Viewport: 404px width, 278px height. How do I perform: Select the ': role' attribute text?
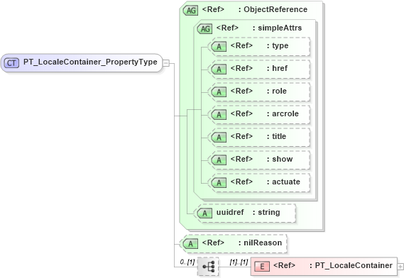pyautogui.click(x=277, y=91)
